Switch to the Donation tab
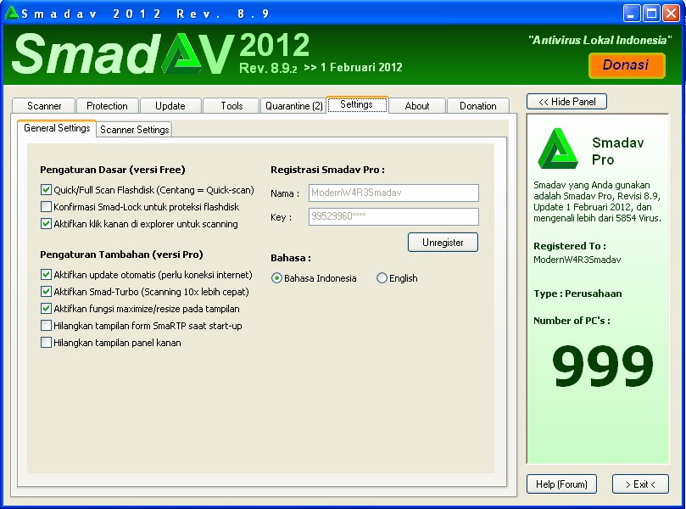The image size is (686, 509). pyautogui.click(x=477, y=106)
